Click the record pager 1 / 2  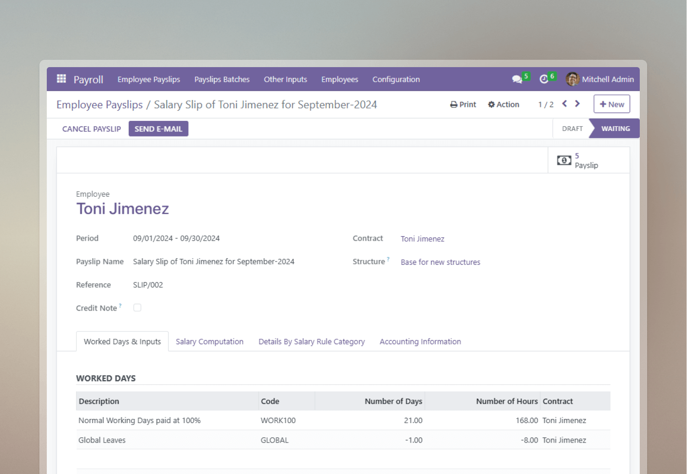coord(546,105)
